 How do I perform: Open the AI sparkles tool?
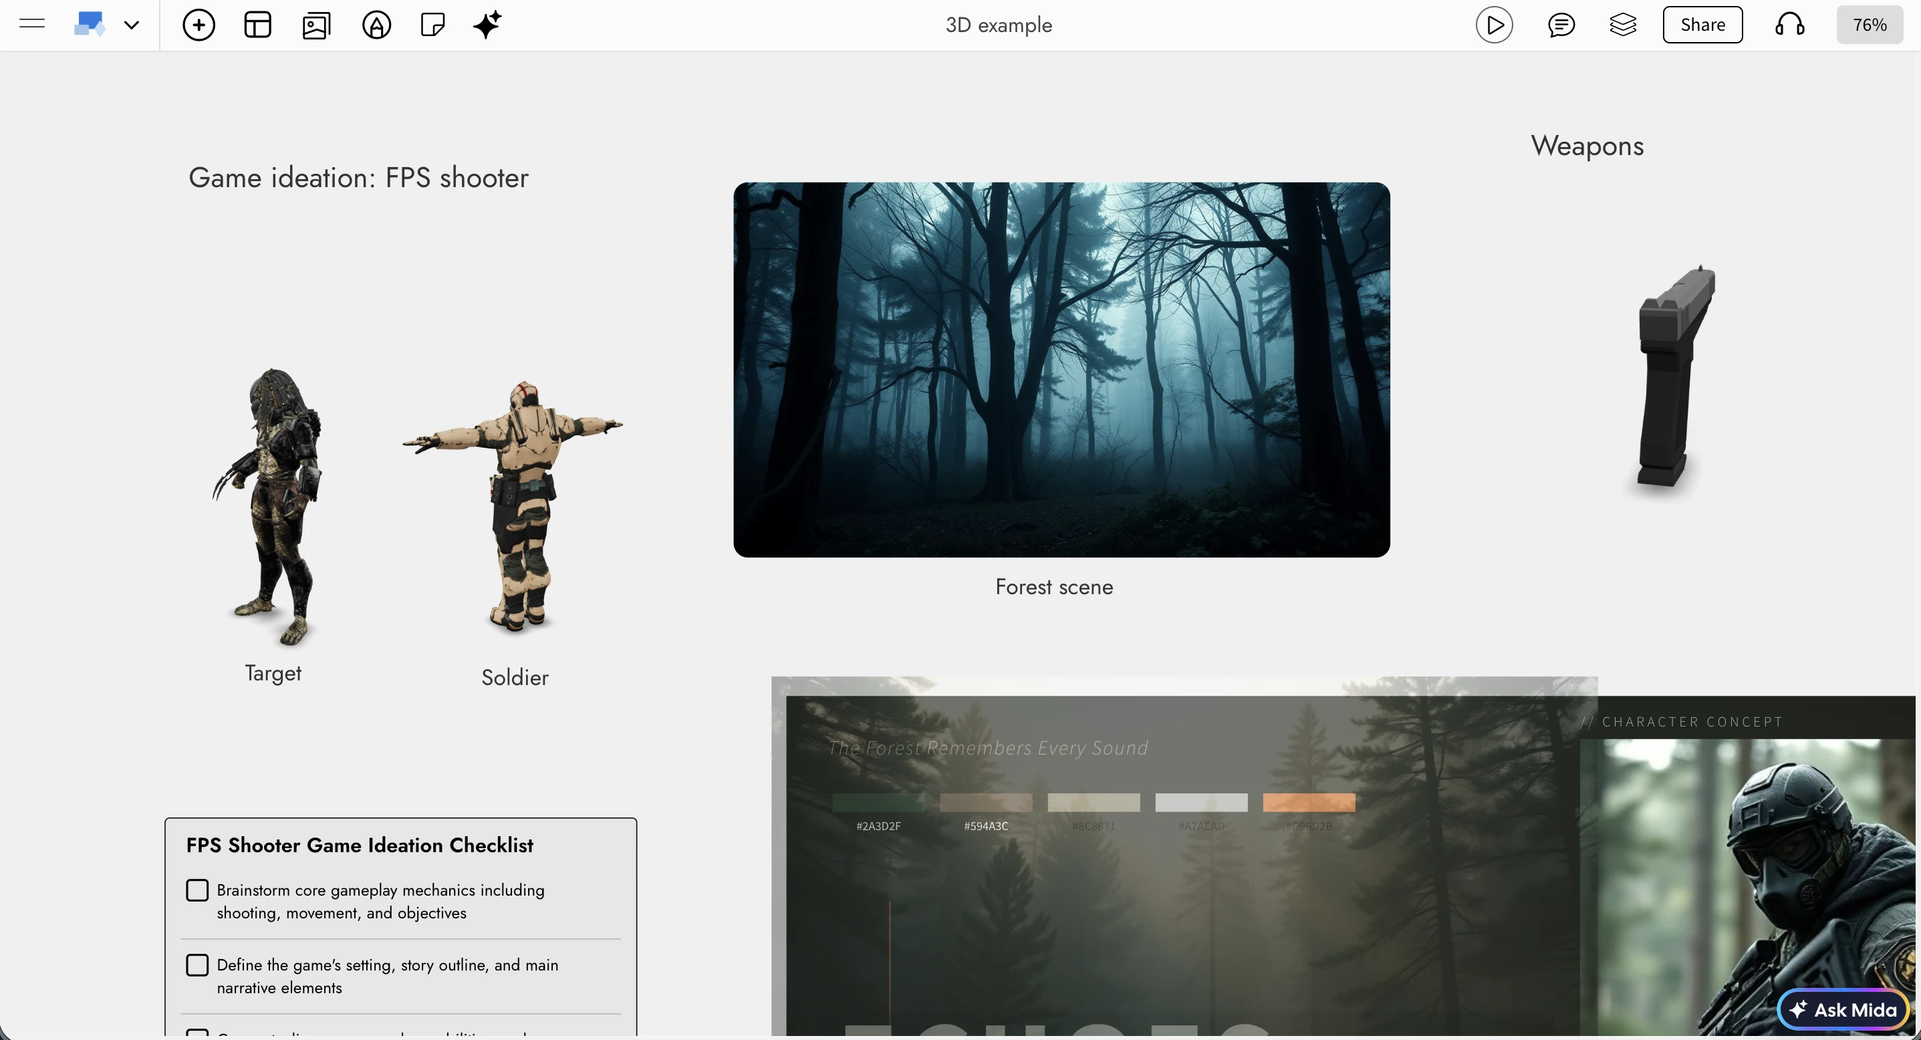point(488,24)
